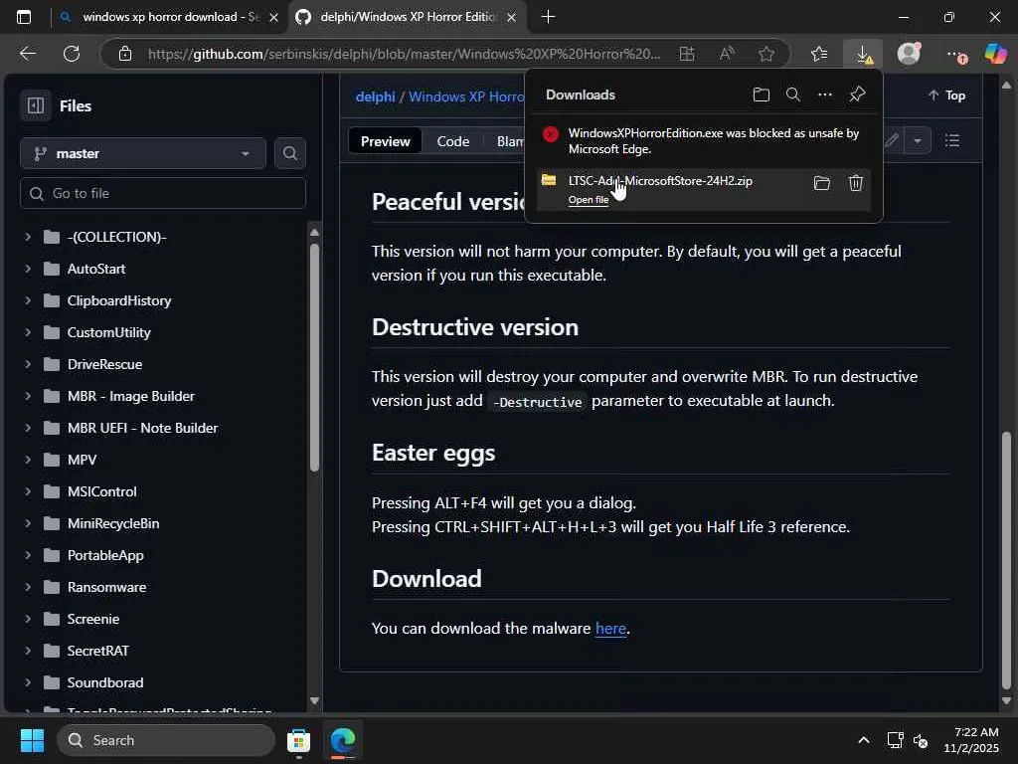1018x764 pixels.
Task: Open the Favorites list icon
Action: click(819, 54)
